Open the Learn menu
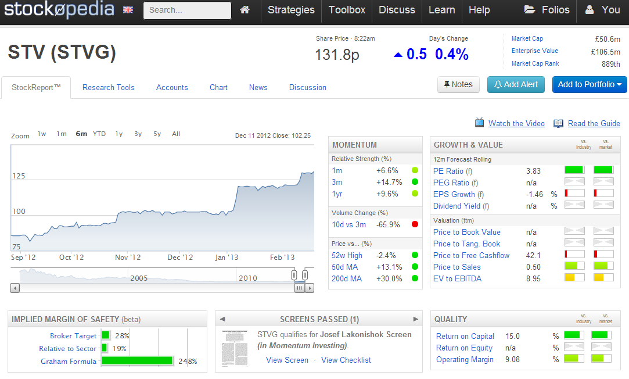Viewport: 629px width, 379px height. pos(441,10)
